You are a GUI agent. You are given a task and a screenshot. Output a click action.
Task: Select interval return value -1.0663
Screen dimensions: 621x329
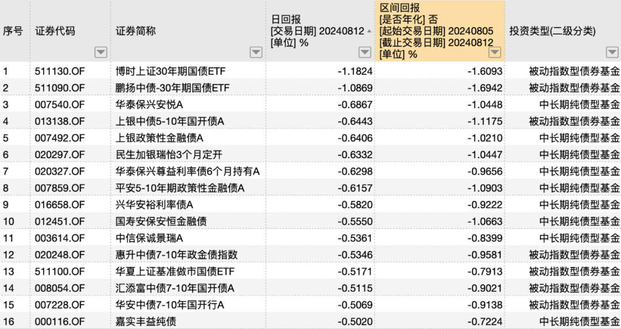(x=485, y=221)
